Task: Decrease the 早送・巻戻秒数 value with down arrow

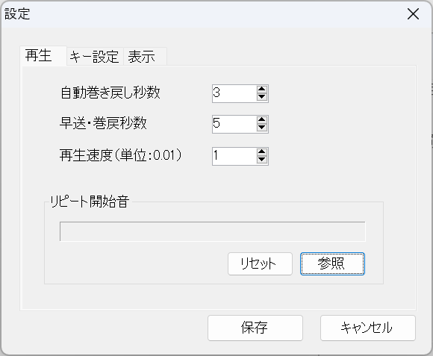Action: (261, 128)
